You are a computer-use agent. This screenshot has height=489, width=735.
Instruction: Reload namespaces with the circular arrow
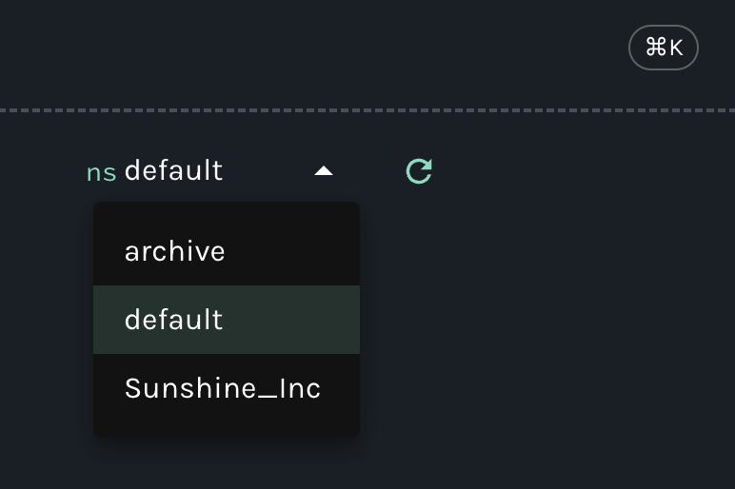point(419,171)
